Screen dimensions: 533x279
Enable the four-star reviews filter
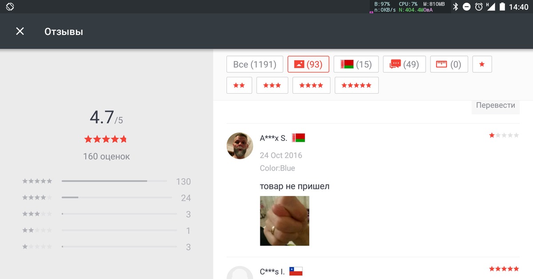point(311,85)
